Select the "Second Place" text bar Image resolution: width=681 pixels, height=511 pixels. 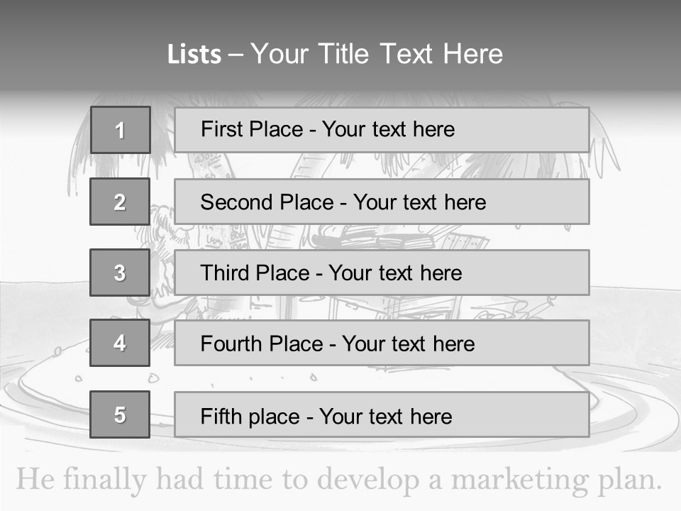pyautogui.click(x=382, y=202)
